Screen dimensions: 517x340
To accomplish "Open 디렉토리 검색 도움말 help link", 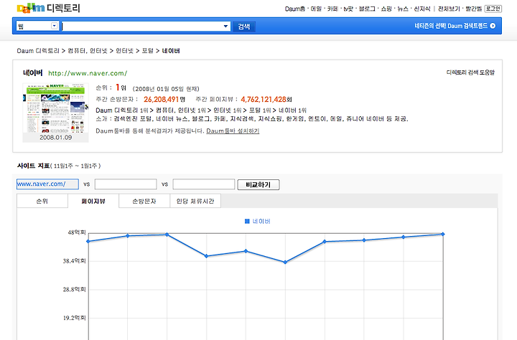I will pos(470,72).
